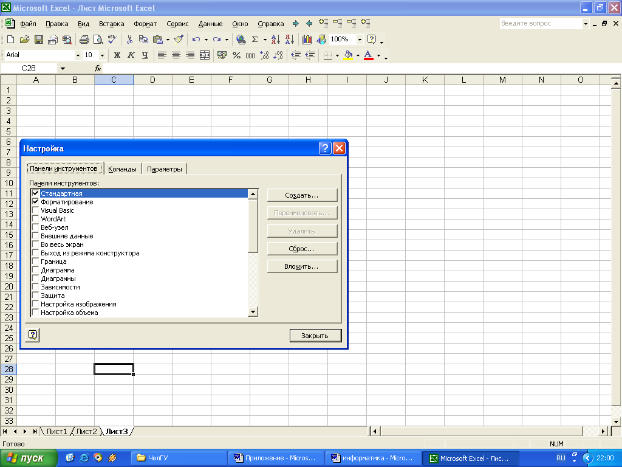Open the Сервис menu

[177, 24]
